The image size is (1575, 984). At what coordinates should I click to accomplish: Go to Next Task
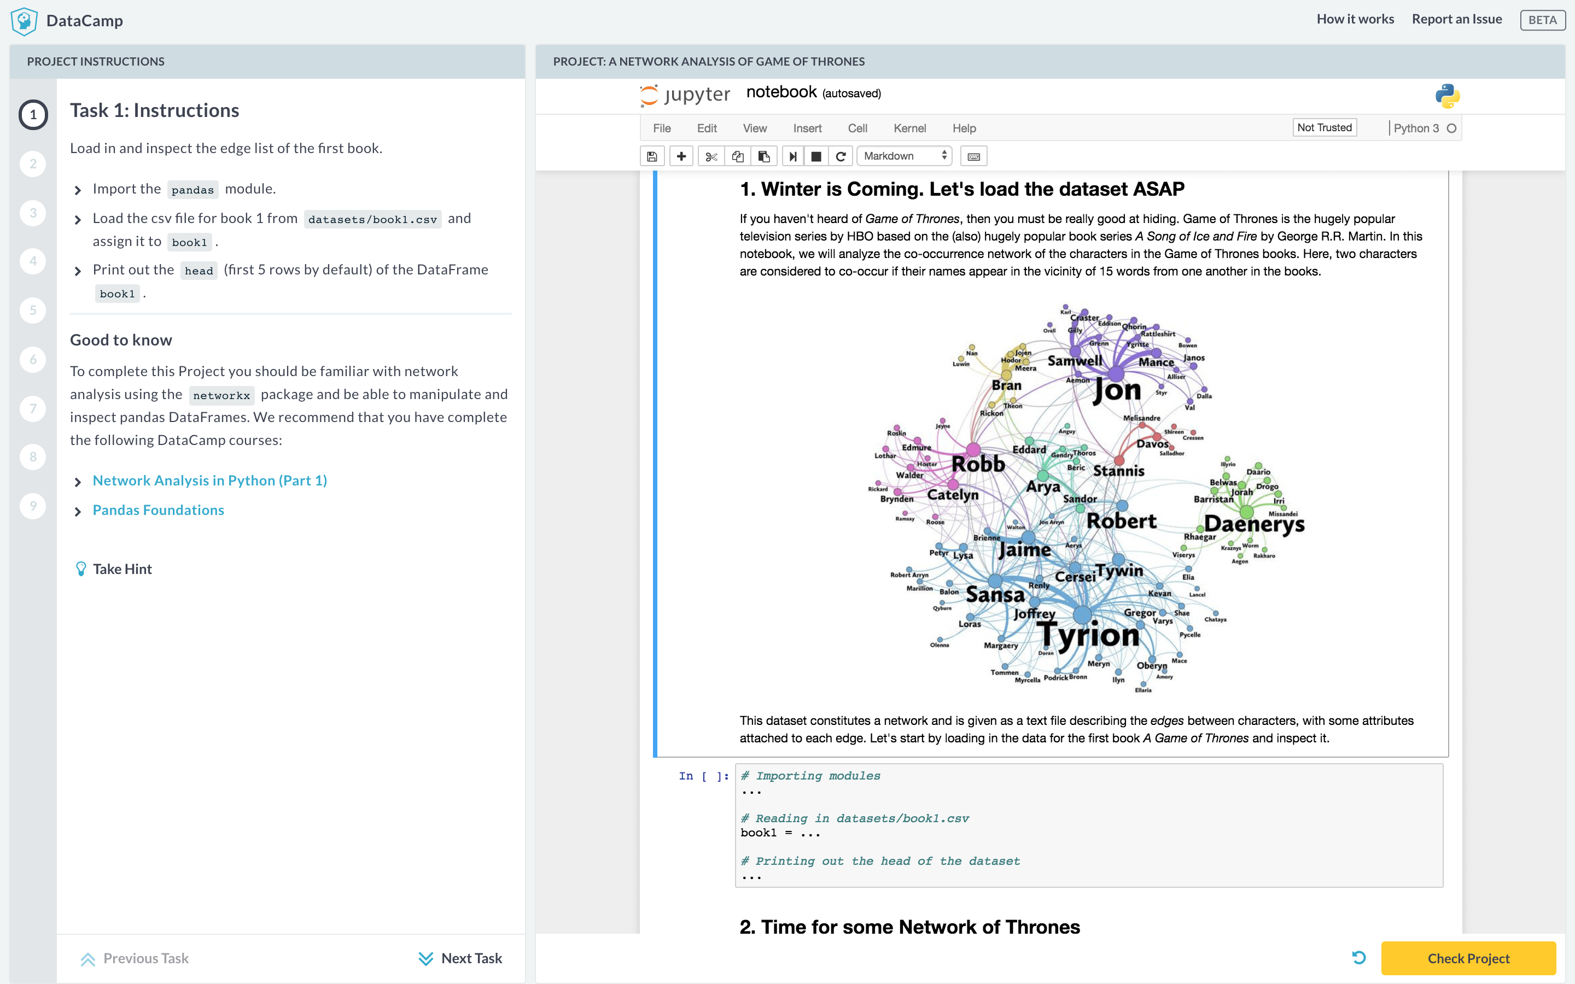point(460,958)
